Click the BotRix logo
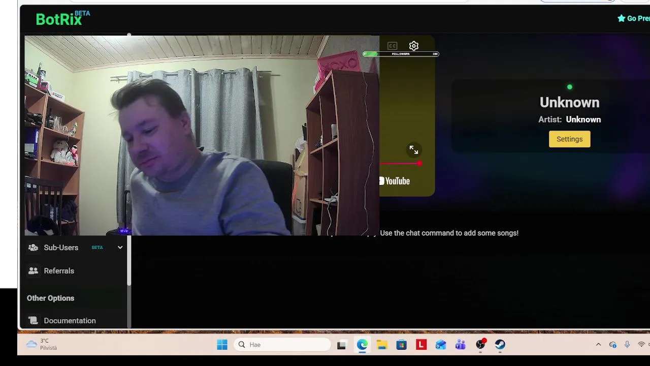The width and height of the screenshot is (650, 366). tap(62, 19)
